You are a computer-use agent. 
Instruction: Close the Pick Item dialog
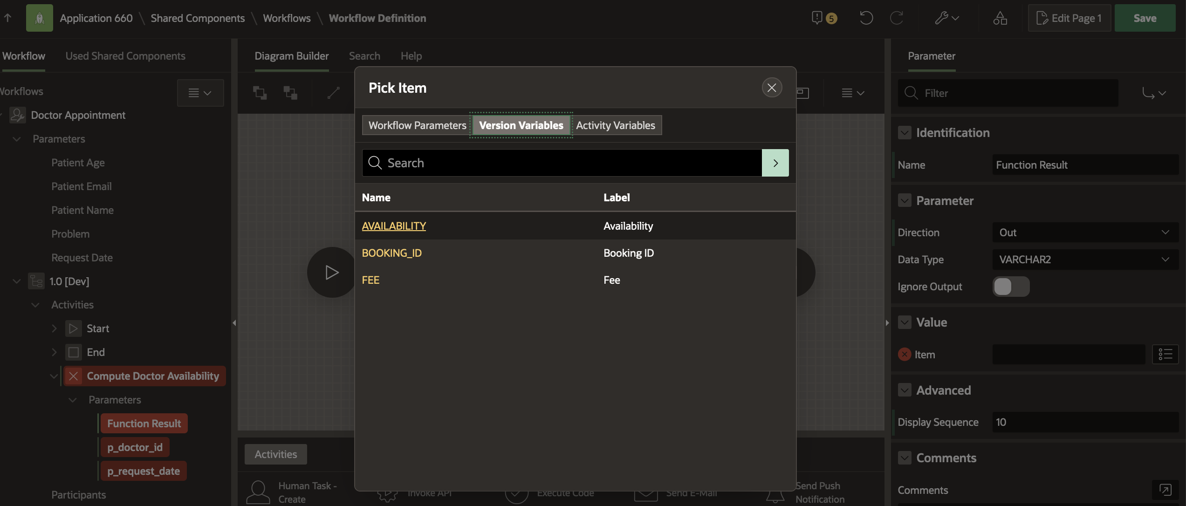(x=772, y=88)
